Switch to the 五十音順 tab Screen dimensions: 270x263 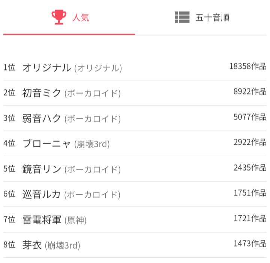(x=212, y=18)
